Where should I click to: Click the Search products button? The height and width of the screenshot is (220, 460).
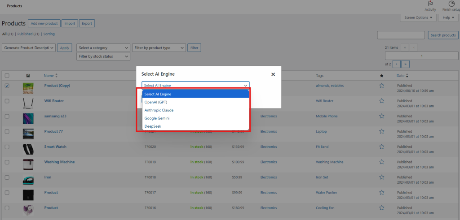click(x=443, y=35)
